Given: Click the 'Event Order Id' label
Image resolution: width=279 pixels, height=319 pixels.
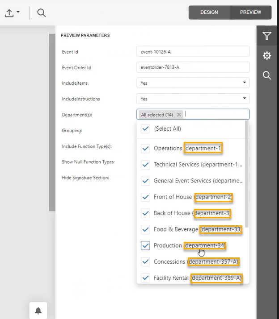Looking at the screenshot, I should pos(76,68).
